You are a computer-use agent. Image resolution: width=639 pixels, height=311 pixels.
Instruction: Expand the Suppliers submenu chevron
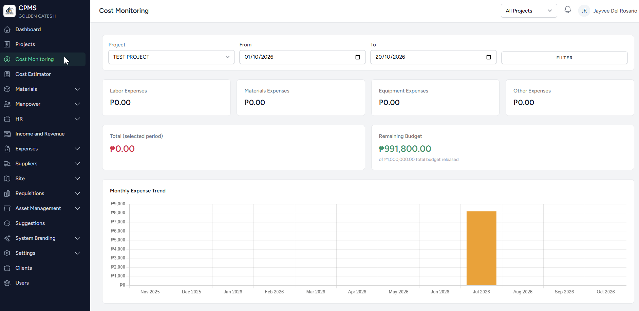pos(77,164)
